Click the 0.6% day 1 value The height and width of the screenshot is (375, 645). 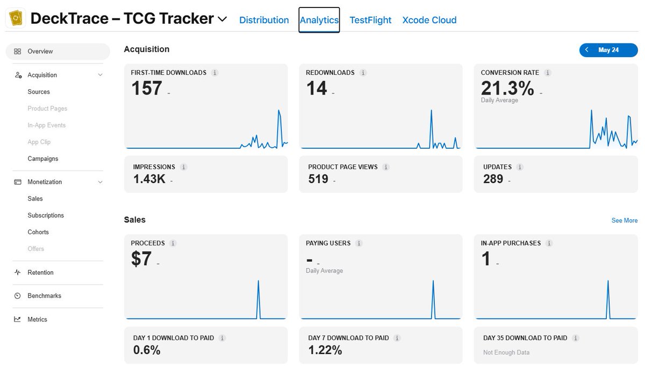[x=147, y=350]
